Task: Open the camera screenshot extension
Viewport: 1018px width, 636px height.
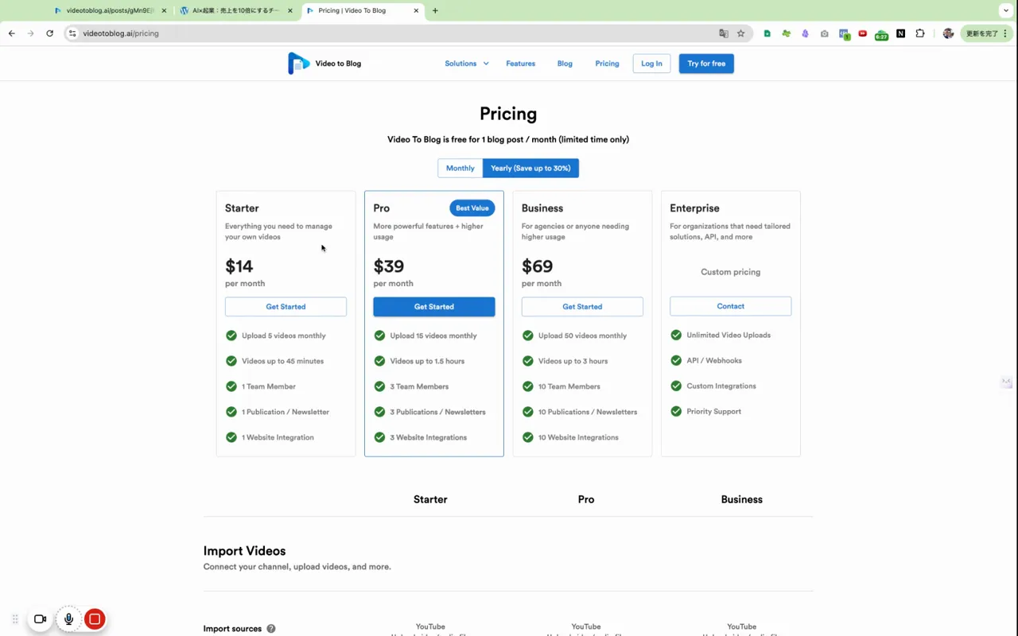Action: tap(824, 33)
